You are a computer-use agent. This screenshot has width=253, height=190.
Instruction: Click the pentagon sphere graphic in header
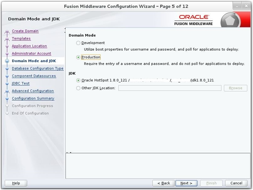(230, 20)
